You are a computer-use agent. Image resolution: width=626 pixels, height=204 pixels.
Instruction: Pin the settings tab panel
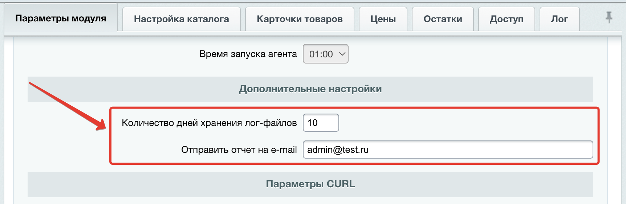click(609, 17)
